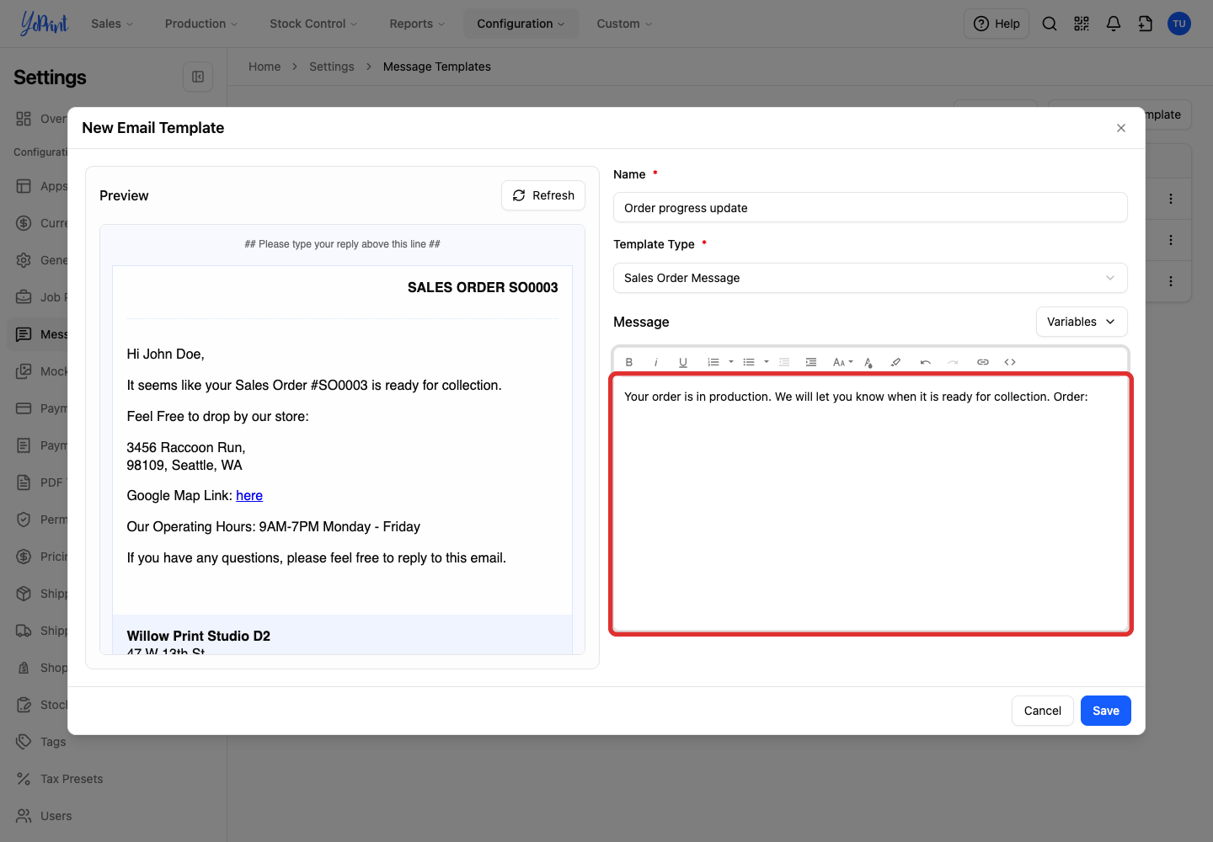The width and height of the screenshot is (1213, 842).
Task: Go to the Settings breadcrumb
Action: [332, 67]
